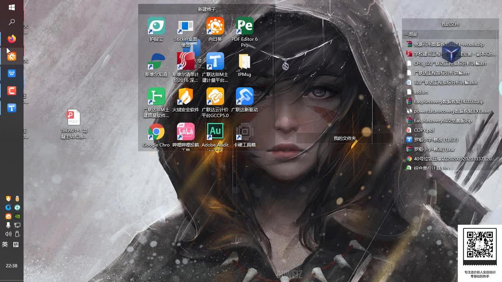The width and height of the screenshot is (502, 282).
Task: Select powerdatarecovery数据恢复.EXE.exe
Action: [x=448, y=111]
